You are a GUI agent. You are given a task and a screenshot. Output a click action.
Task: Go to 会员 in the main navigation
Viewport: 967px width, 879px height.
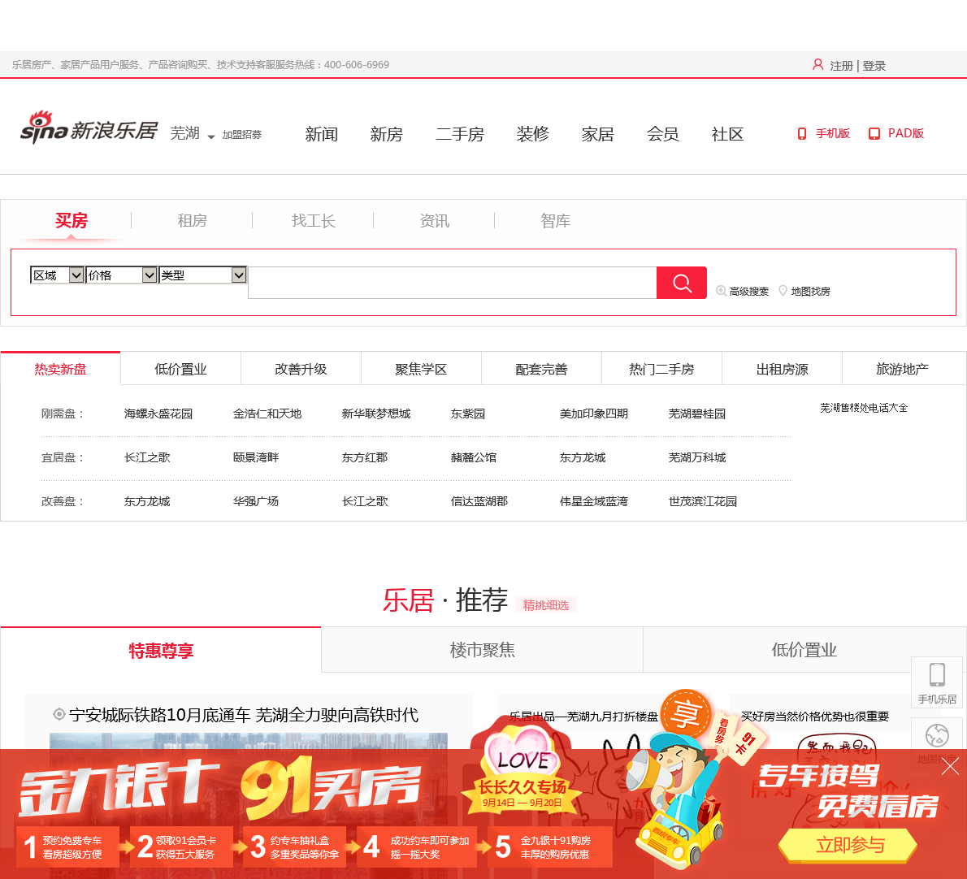663,134
